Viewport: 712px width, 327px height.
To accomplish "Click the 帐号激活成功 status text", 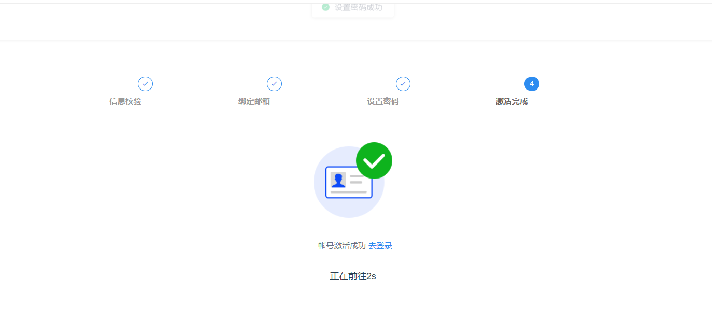I will 342,246.
